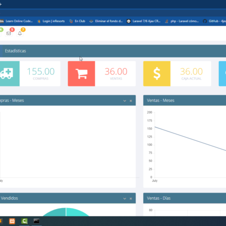Click the teal pie chart in Vendidos
Screen dimensions: 226x226
[x=66, y=212]
